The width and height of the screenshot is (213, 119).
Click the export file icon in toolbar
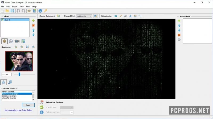[x=34, y=11]
